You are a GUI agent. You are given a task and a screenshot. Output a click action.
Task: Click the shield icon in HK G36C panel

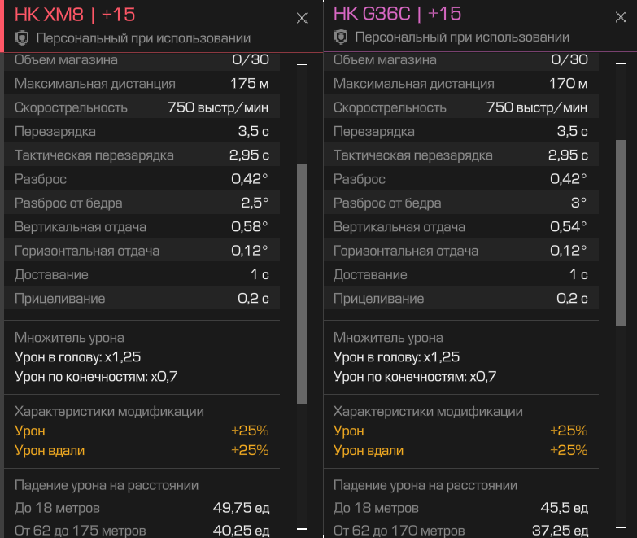[x=341, y=37]
